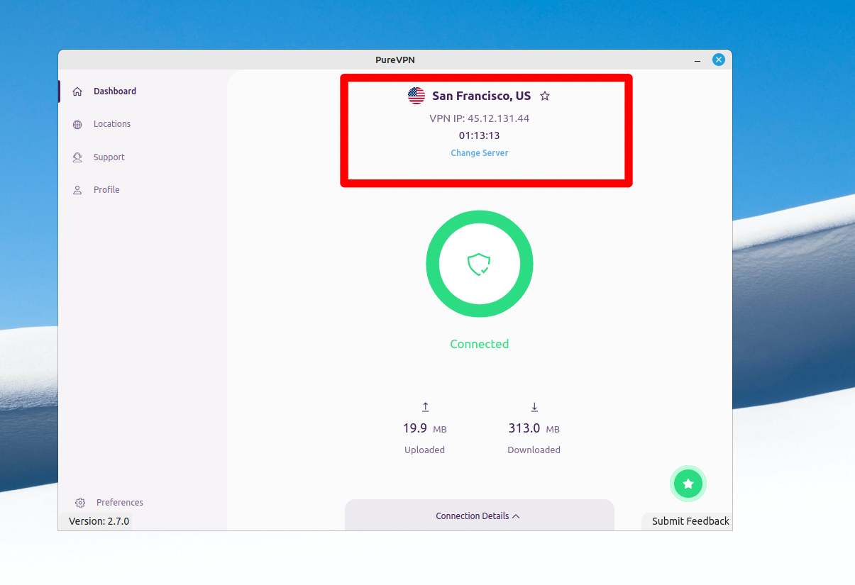Click the San Francisco, US location name
Image resolution: width=855 pixels, height=585 pixels.
point(481,96)
